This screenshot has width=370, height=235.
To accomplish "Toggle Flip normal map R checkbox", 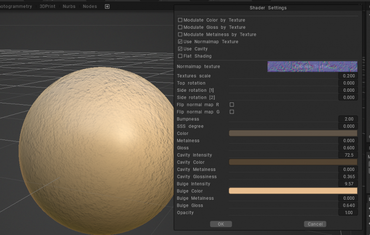I will pos(232,105).
